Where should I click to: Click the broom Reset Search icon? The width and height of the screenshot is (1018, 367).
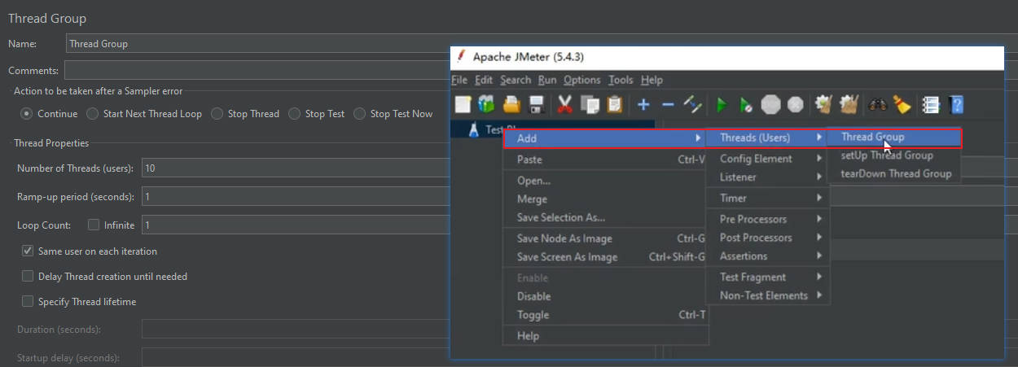(902, 105)
